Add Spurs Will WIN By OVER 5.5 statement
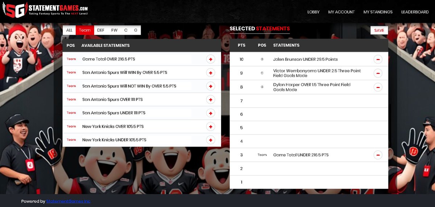 click(x=210, y=73)
